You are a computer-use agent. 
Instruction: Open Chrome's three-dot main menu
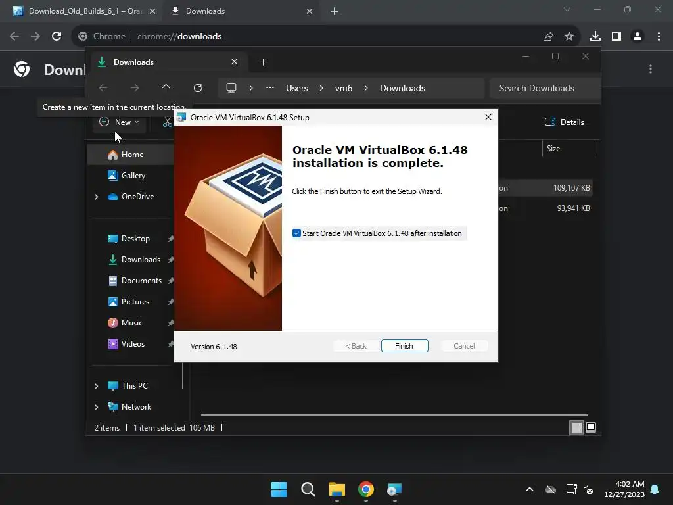[659, 37]
